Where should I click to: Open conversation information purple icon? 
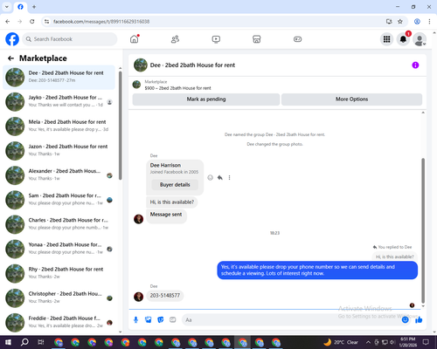[415, 65]
